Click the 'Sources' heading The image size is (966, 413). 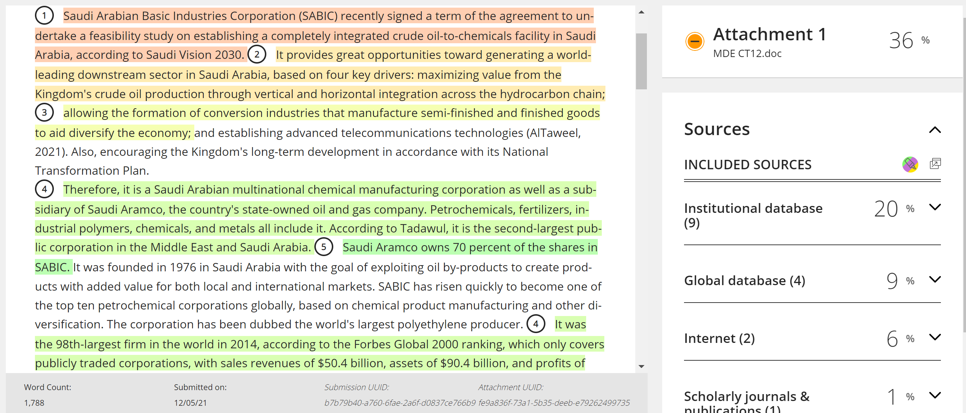717,129
